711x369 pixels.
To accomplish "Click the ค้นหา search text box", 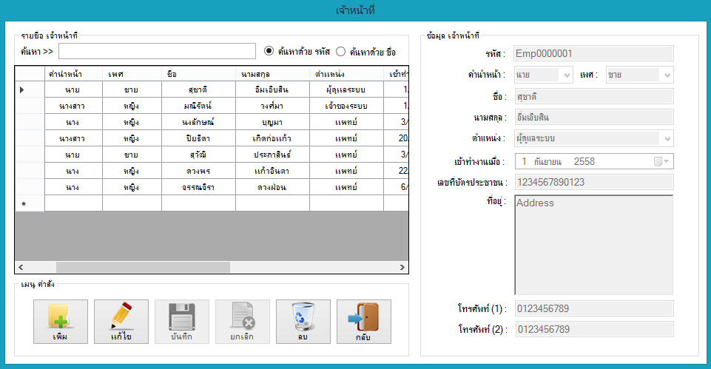I will 157,51.
